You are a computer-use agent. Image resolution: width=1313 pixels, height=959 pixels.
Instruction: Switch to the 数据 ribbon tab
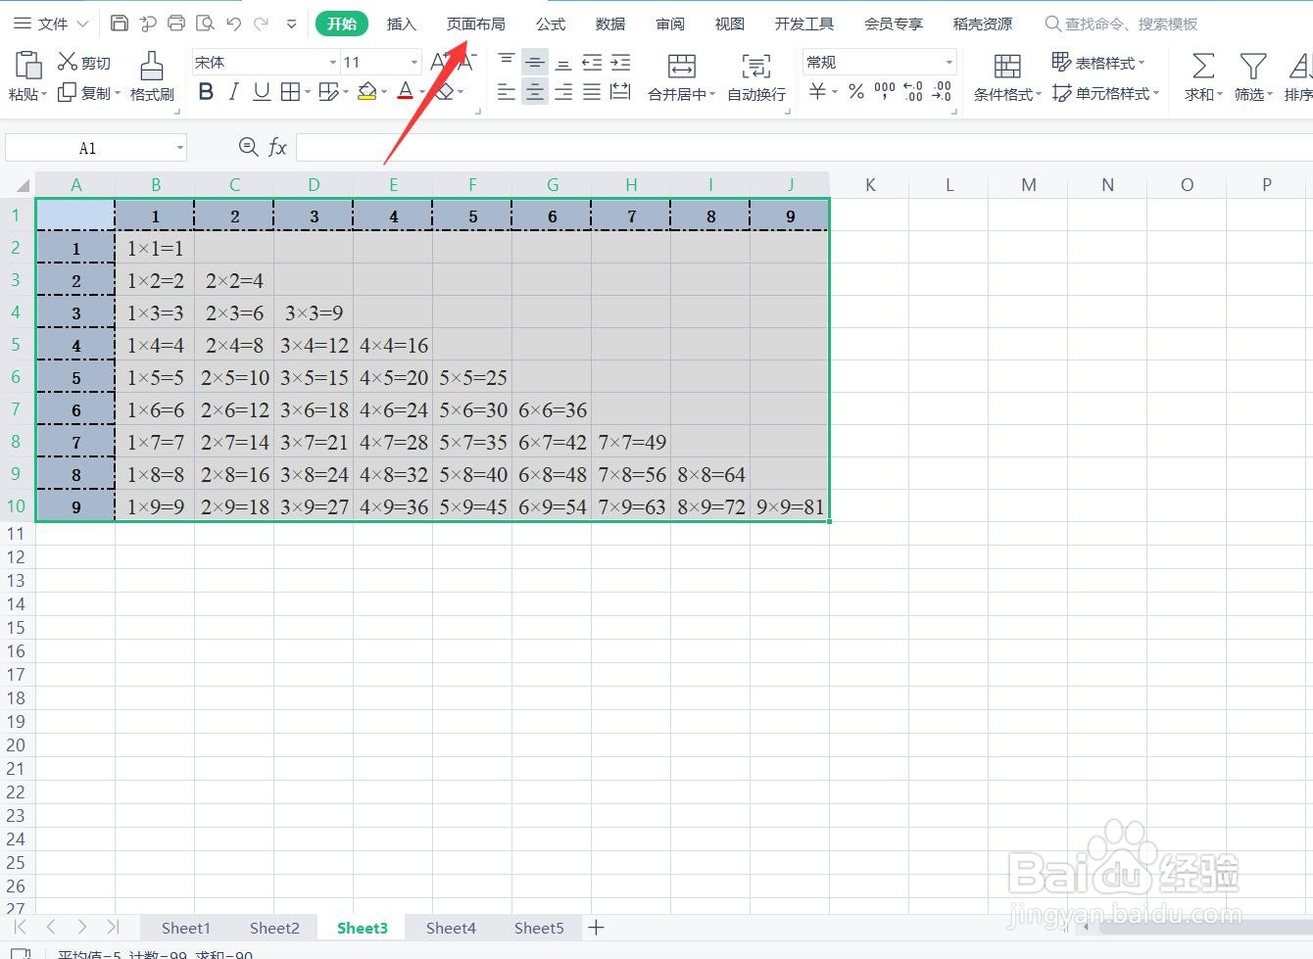pyautogui.click(x=610, y=24)
